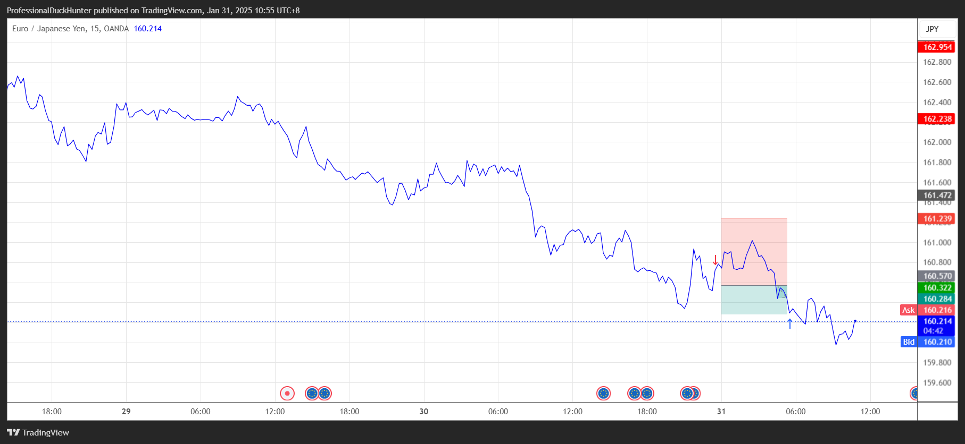Click the 06:00 label following date 31
The height and width of the screenshot is (444, 965).
coord(796,412)
